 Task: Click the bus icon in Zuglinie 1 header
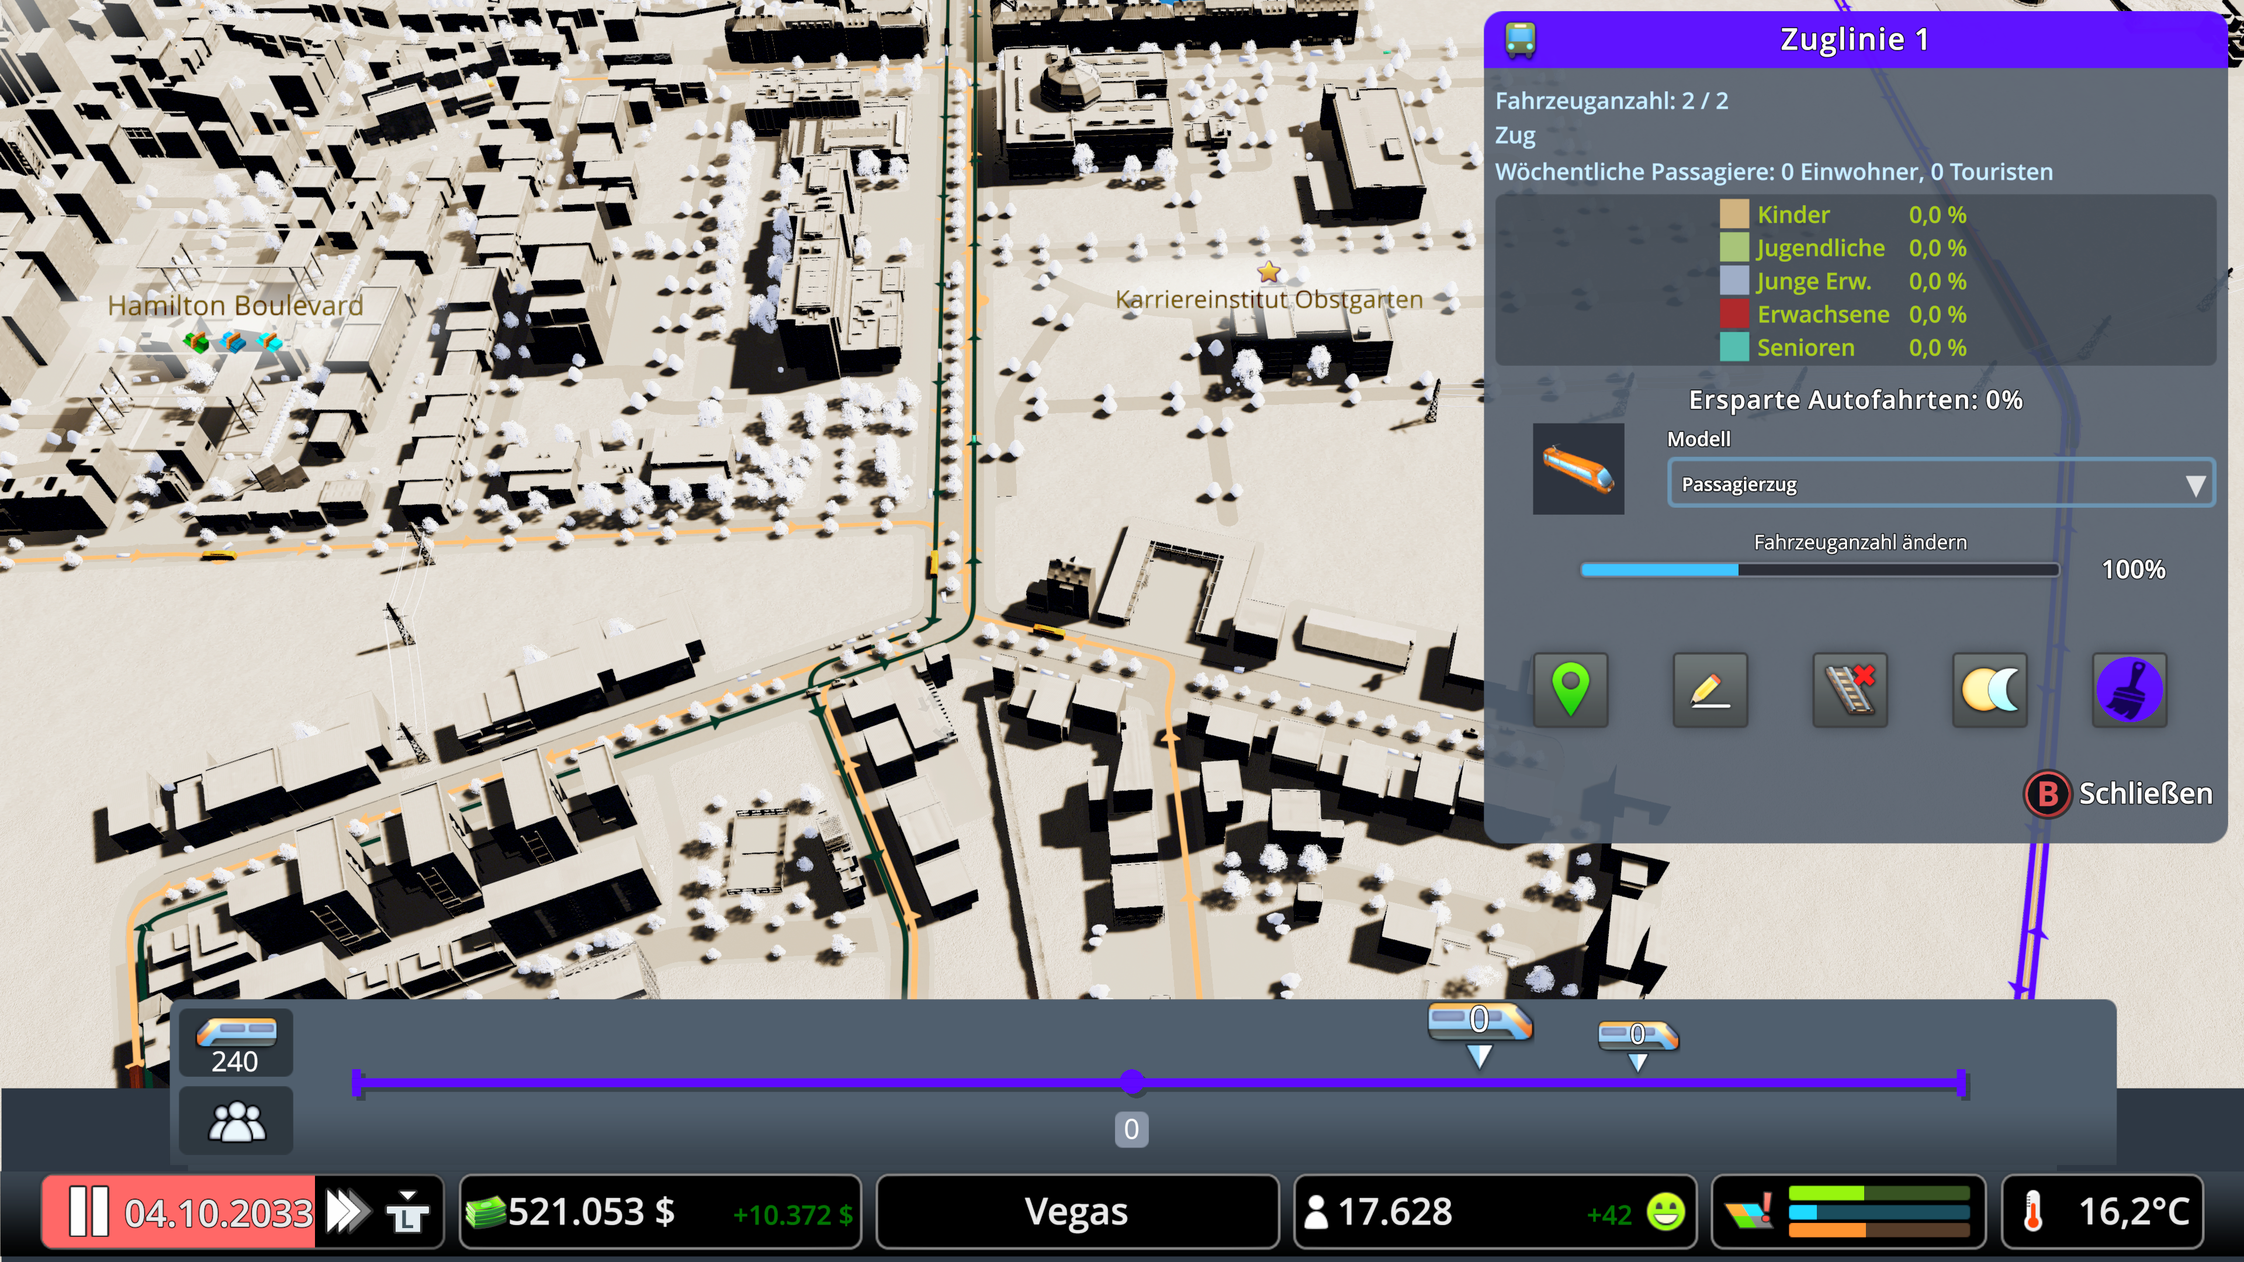click(x=1520, y=39)
